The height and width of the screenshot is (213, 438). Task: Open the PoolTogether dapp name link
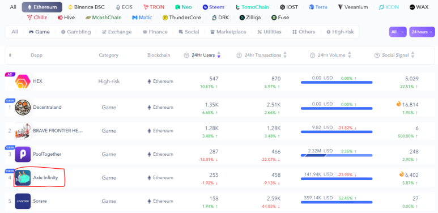(47, 155)
